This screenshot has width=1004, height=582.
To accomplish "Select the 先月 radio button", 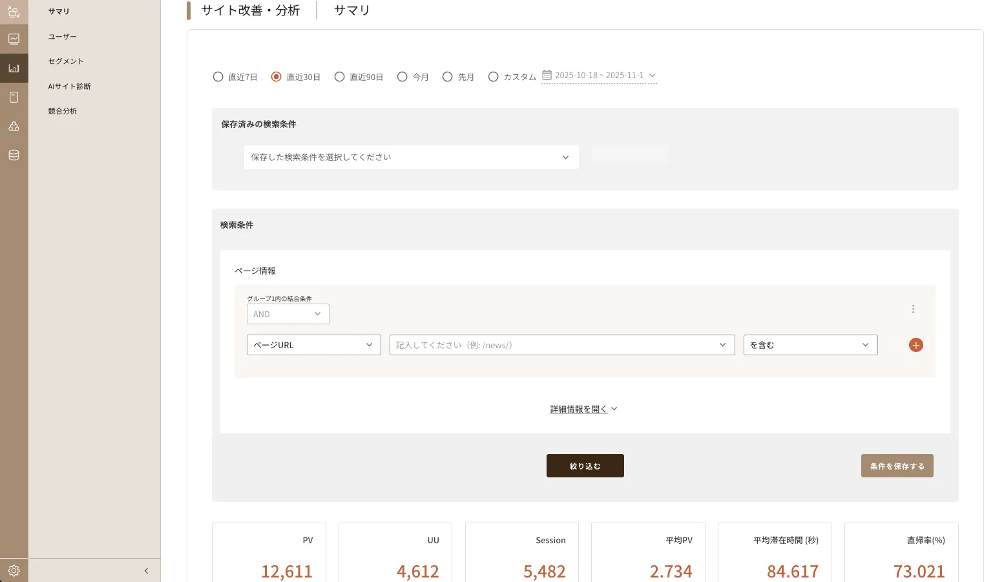I will (x=447, y=77).
